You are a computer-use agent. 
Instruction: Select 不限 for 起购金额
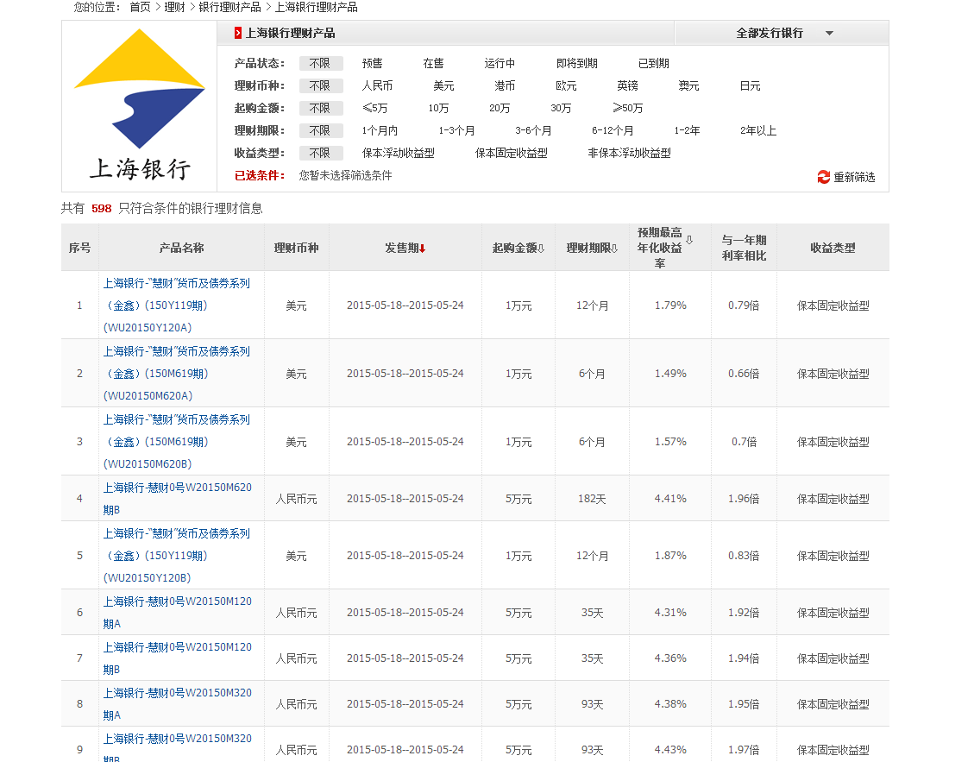point(321,108)
